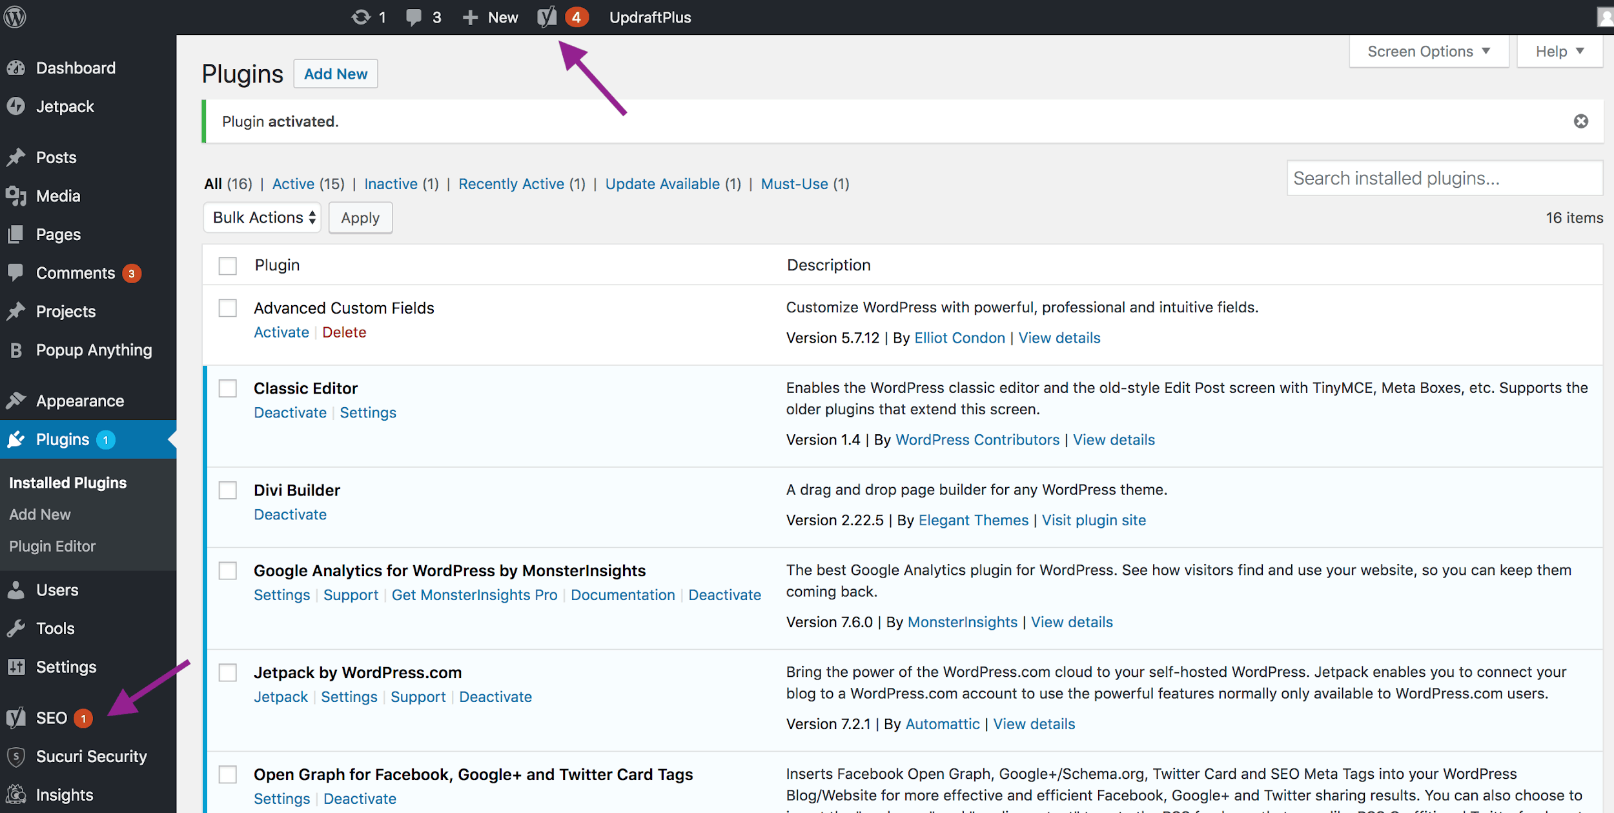Visit plugin site for Divi Builder

click(x=1094, y=521)
